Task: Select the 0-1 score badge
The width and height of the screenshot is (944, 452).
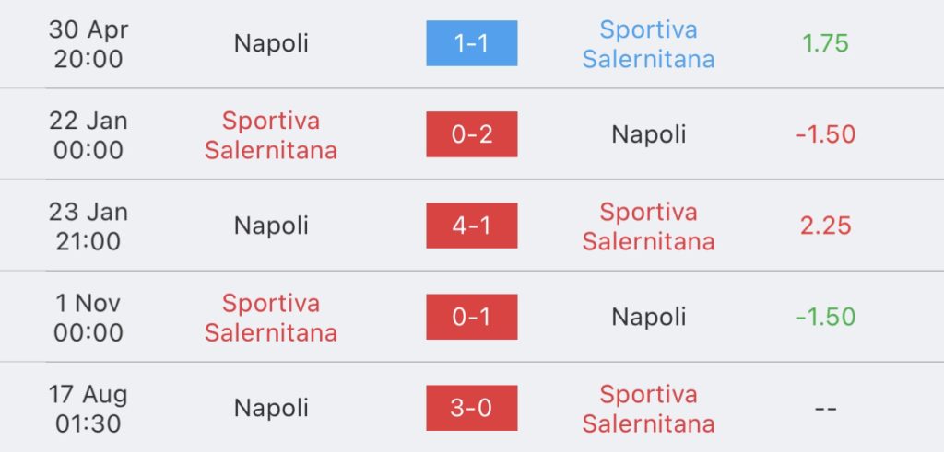Action: [x=471, y=317]
